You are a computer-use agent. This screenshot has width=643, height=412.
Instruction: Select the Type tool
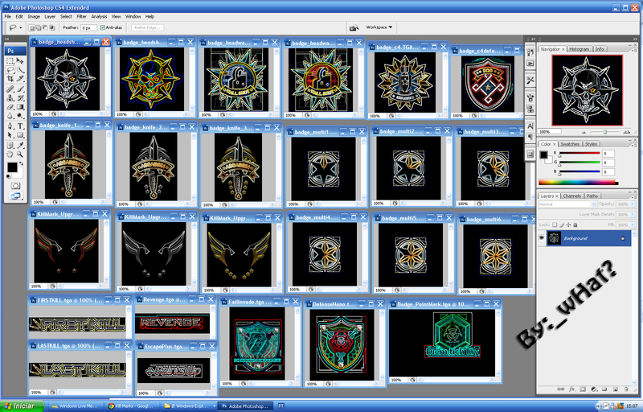pos(20,126)
